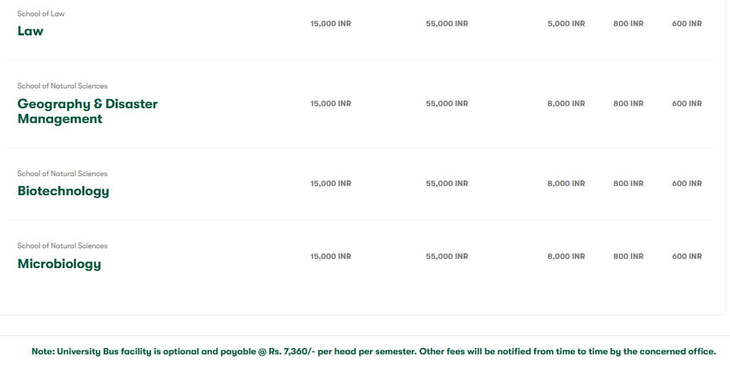Viewport: 730px width, 365px height.
Task: Open the Biotechnology program link
Action: tap(63, 191)
